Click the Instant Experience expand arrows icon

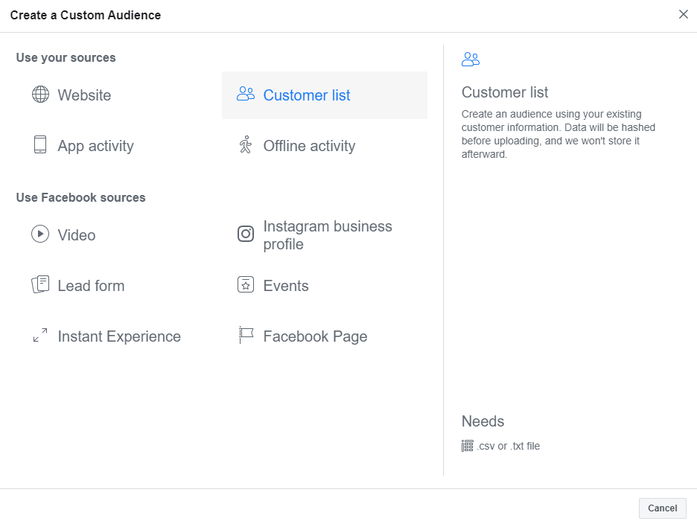coord(40,336)
